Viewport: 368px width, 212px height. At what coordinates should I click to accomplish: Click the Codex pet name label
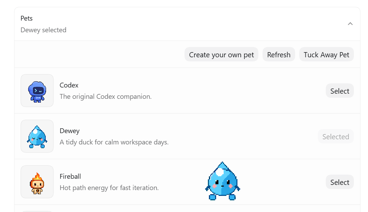click(x=69, y=85)
